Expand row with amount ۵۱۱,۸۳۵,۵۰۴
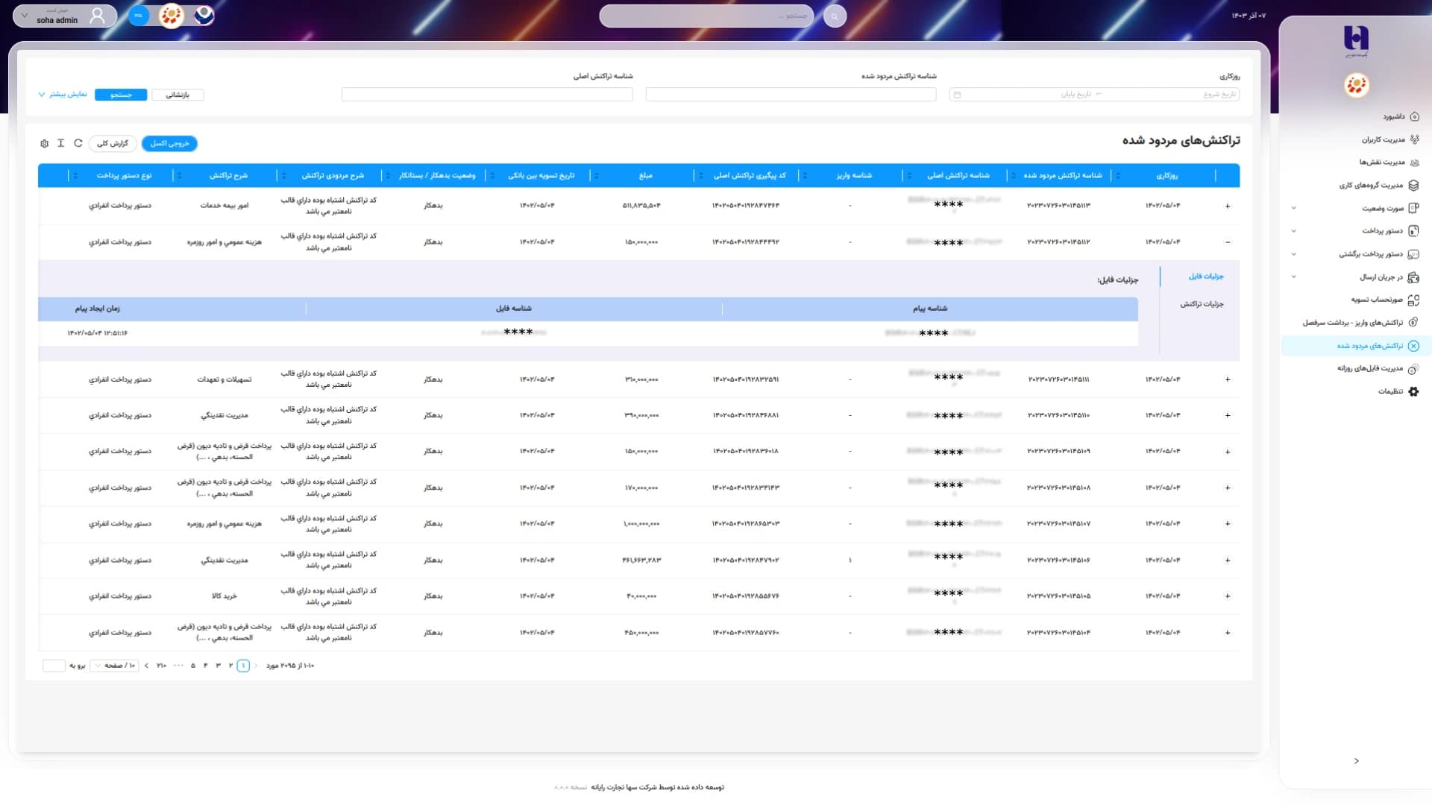Screen dimensions: 1432x805 point(1228,206)
